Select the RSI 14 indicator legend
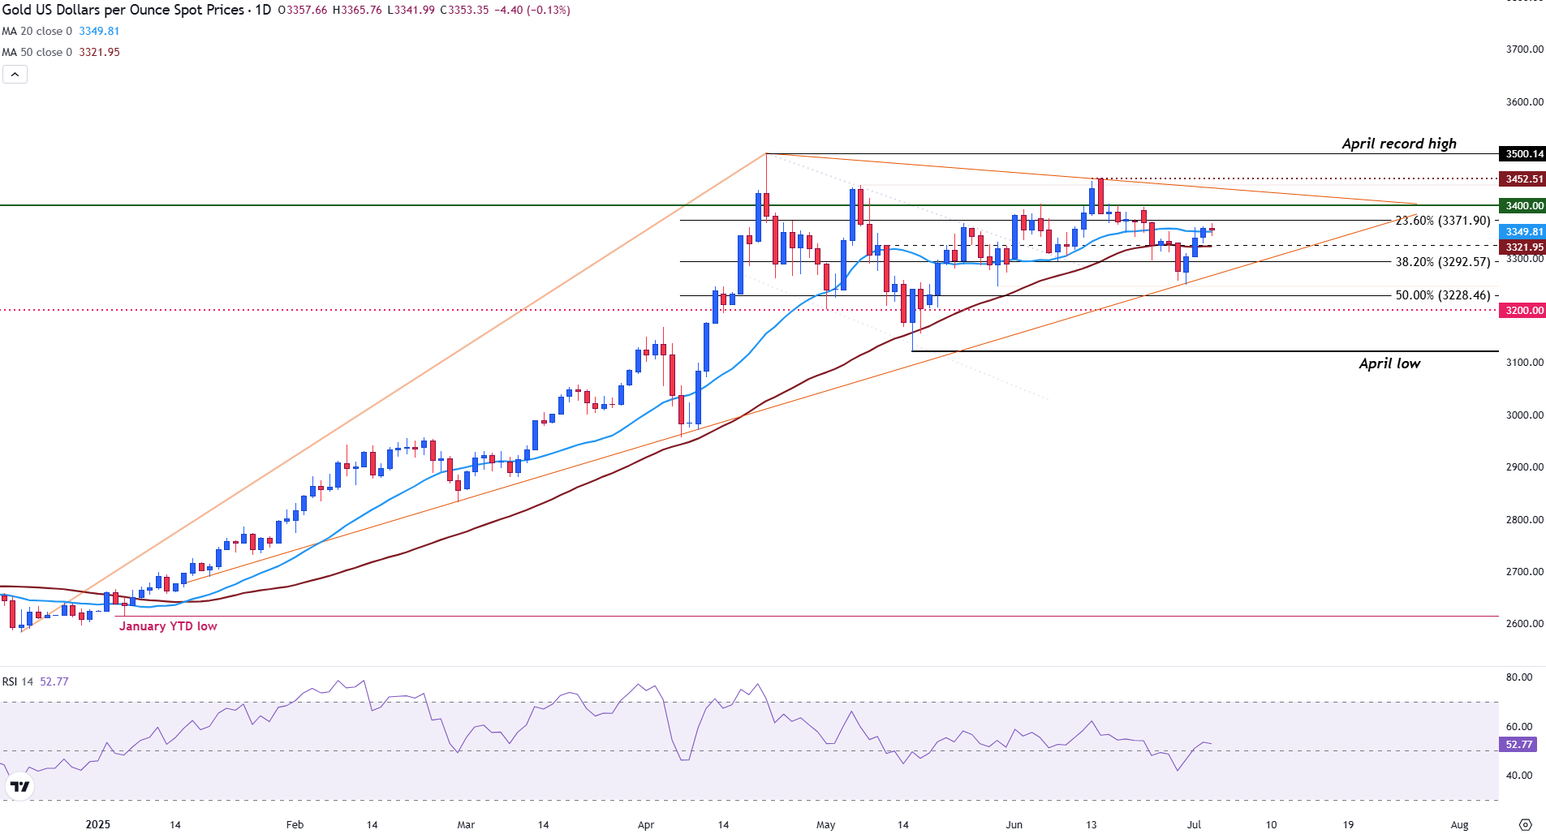Image resolution: width=1546 pixels, height=834 pixels. [x=35, y=681]
